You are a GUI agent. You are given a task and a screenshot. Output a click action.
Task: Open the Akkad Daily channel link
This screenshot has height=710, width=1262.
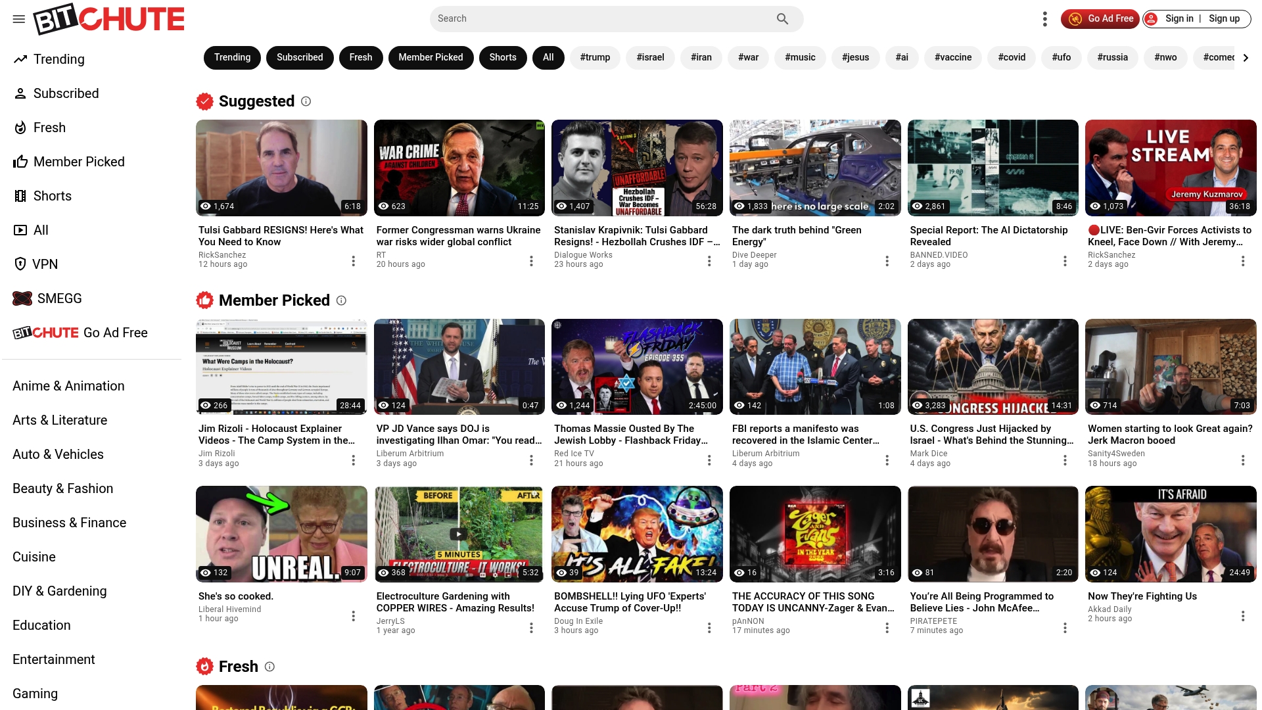click(1110, 609)
